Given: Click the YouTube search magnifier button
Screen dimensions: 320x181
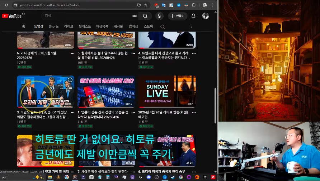Looking at the screenshot, I should (x=145, y=16).
